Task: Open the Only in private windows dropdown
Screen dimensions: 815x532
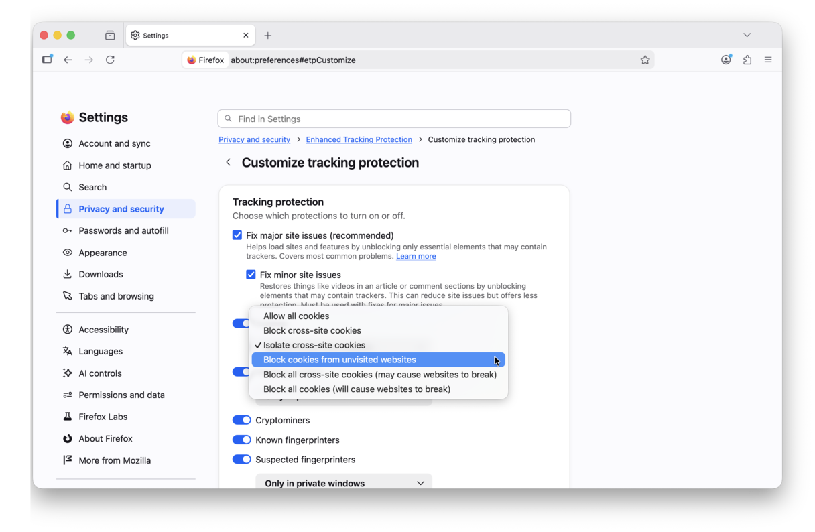Action: point(344,482)
